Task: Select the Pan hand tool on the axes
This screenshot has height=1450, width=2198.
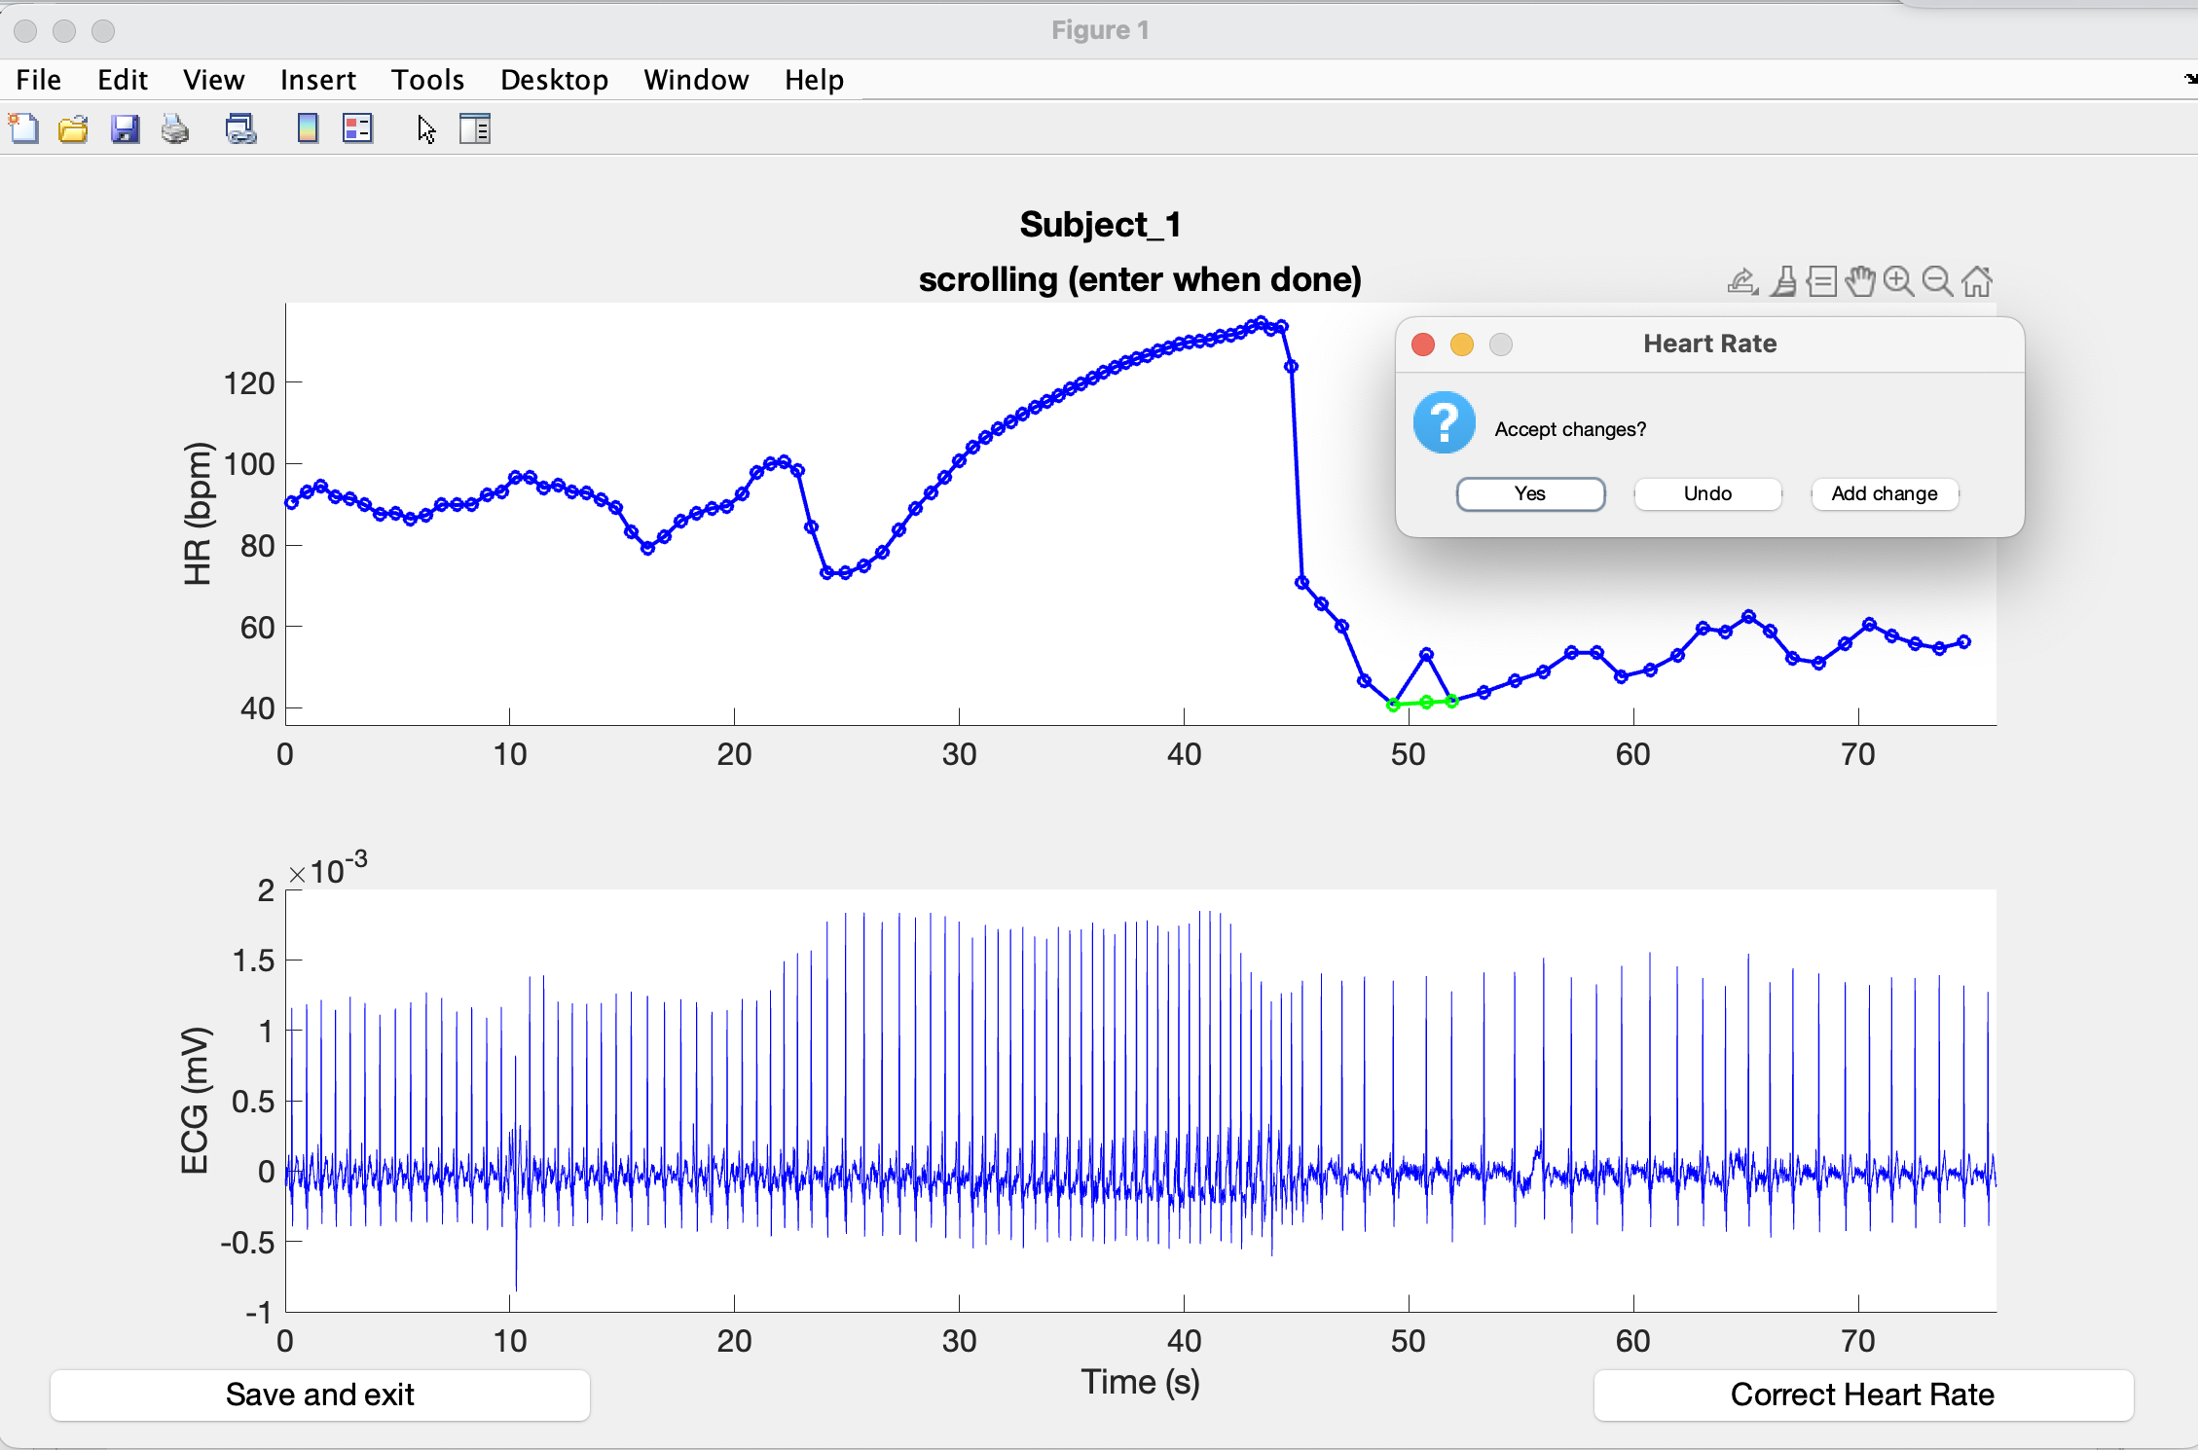Action: (x=1860, y=282)
